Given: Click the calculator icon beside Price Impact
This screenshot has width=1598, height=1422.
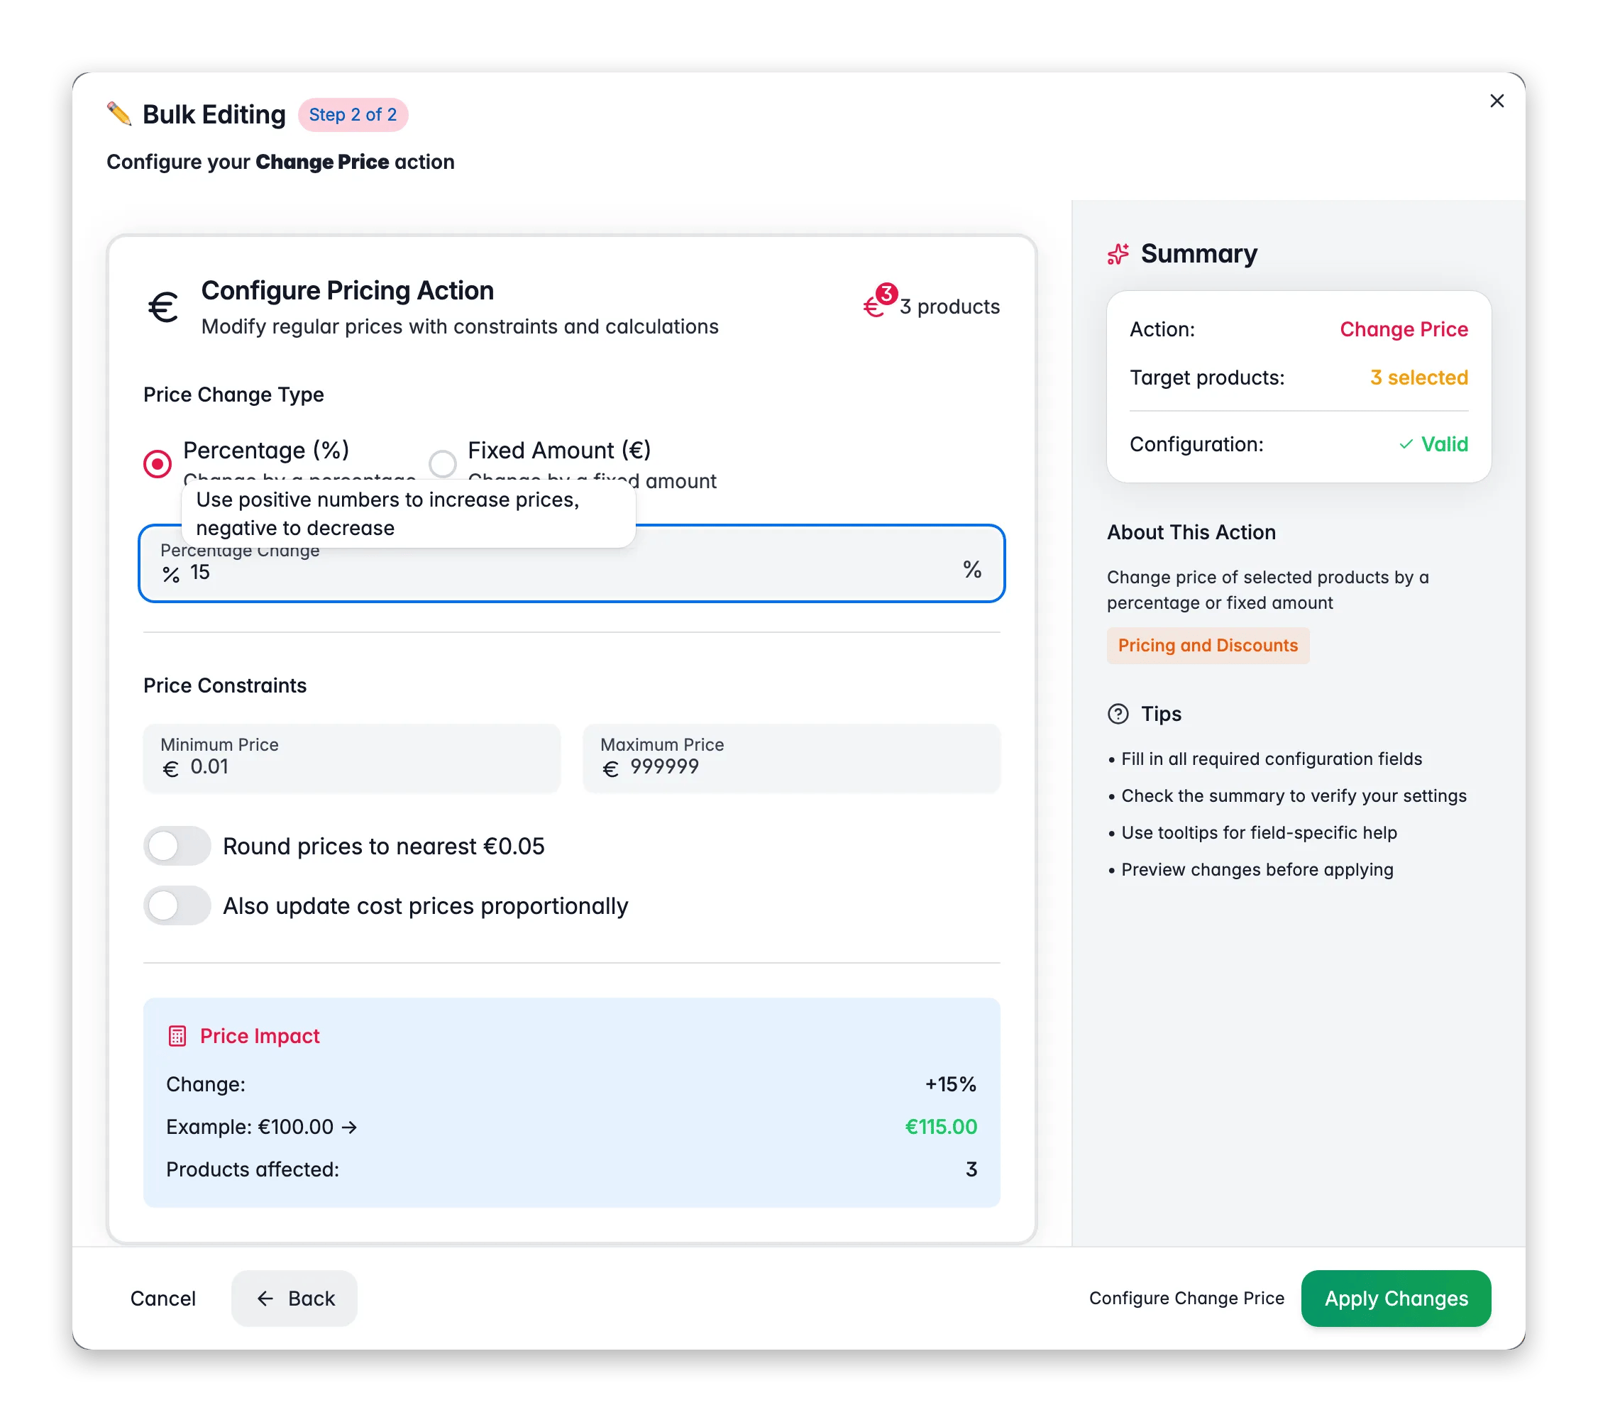Looking at the screenshot, I should 177,1037.
